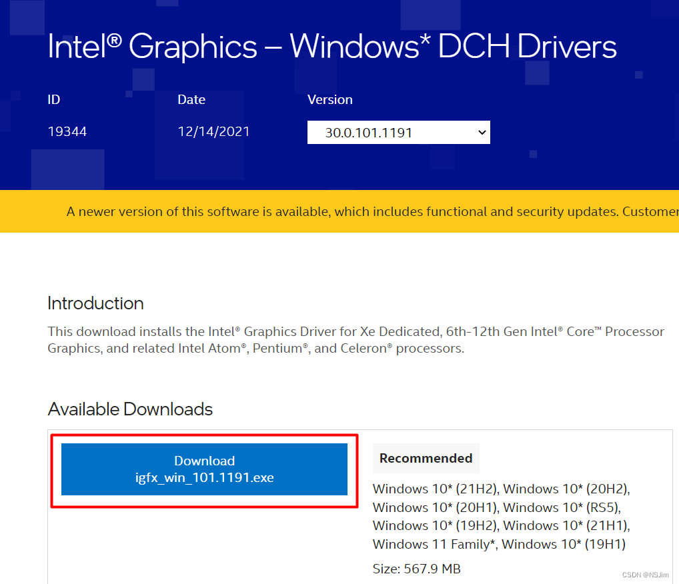Click the Date column label
Image resolution: width=679 pixels, height=584 pixels.
click(191, 99)
